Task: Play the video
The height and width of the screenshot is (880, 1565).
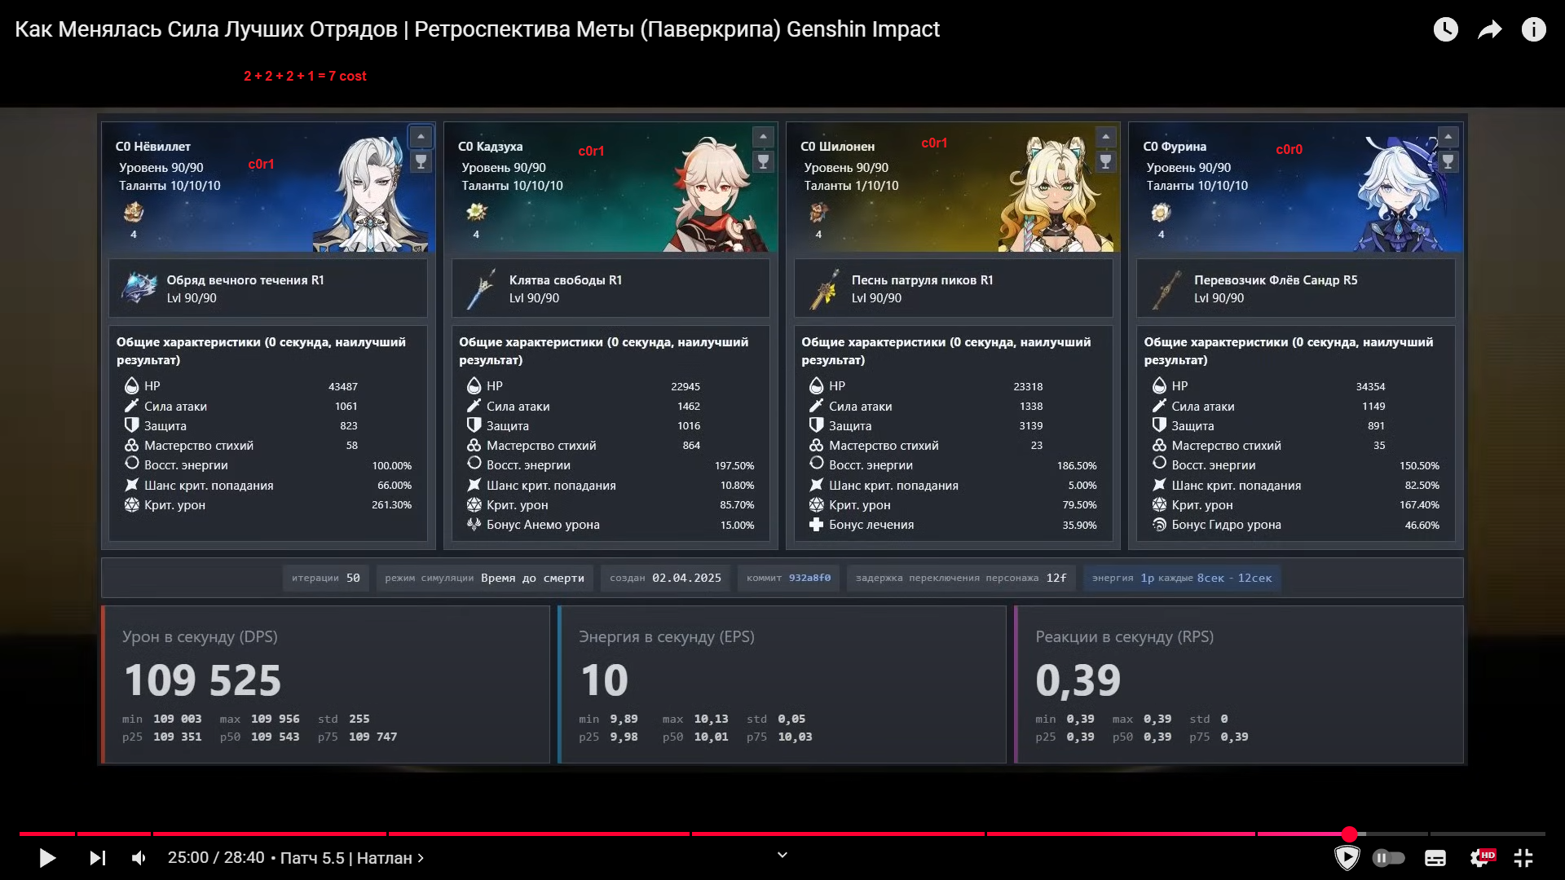Action: pyautogui.click(x=47, y=858)
